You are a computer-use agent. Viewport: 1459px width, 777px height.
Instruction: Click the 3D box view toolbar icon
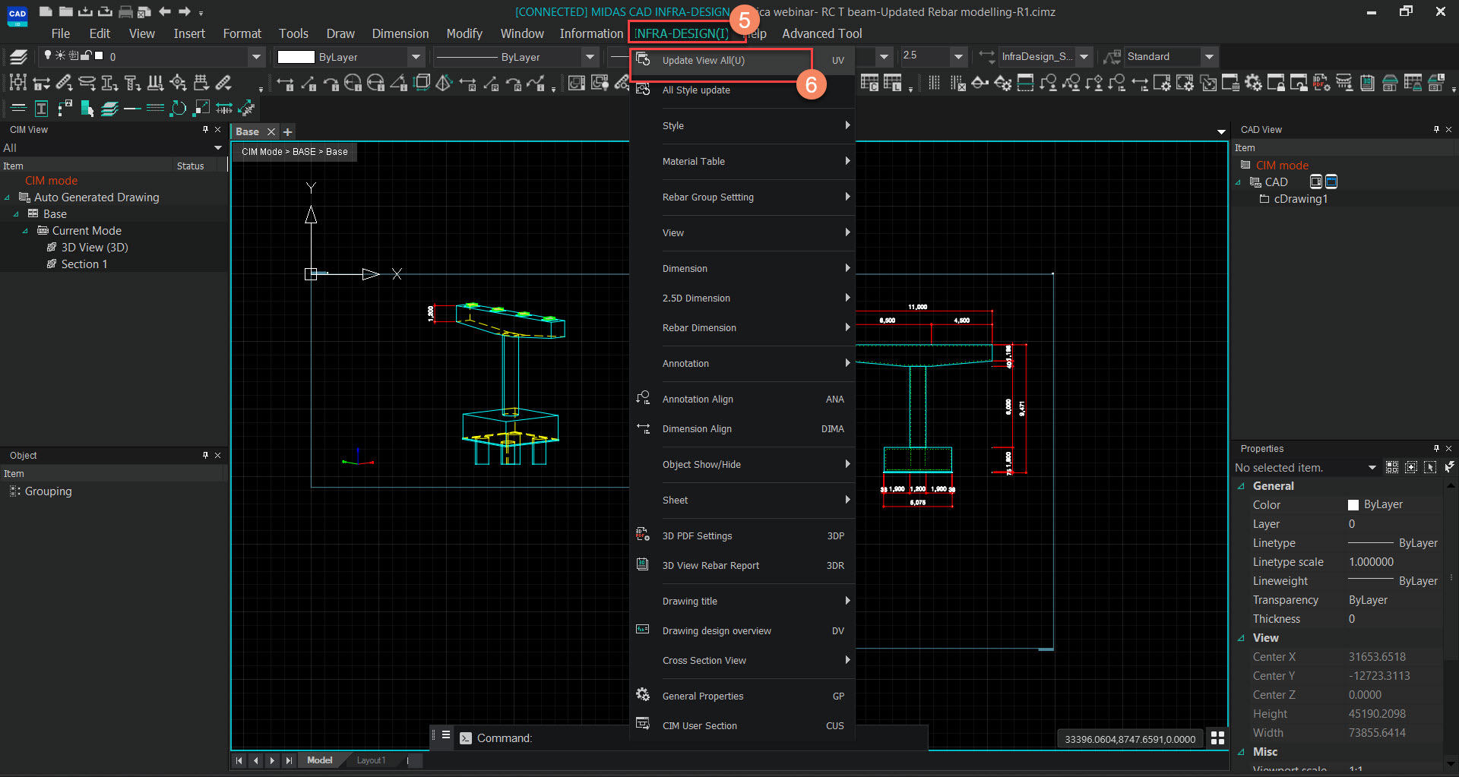pyautogui.click(x=422, y=83)
